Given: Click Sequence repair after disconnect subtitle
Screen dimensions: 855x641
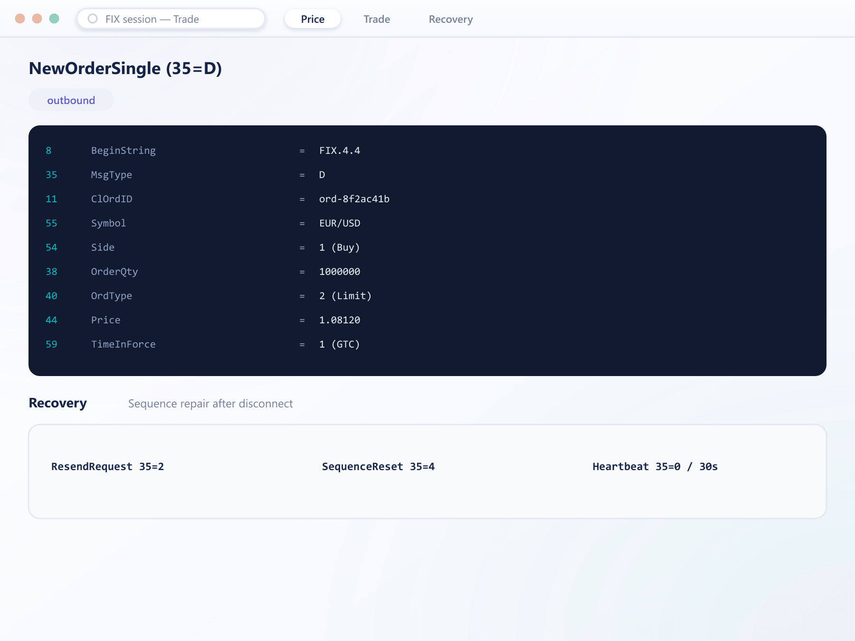Looking at the screenshot, I should click(210, 404).
